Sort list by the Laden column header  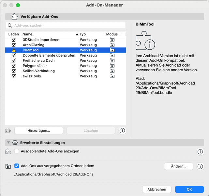pyautogui.click(x=14, y=34)
